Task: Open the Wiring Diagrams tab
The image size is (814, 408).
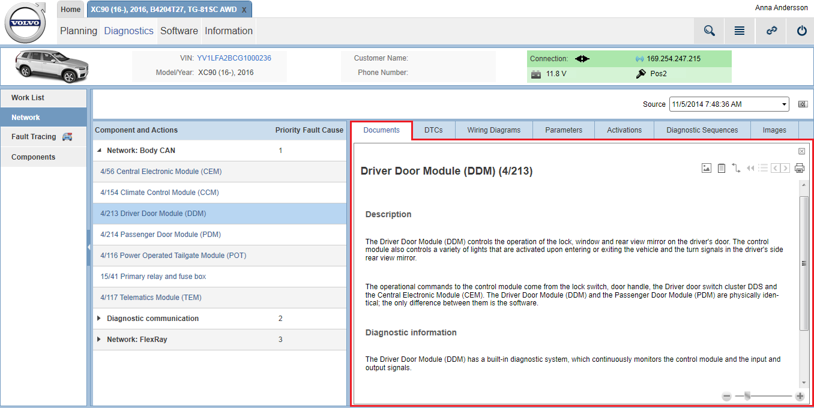Action: [494, 130]
